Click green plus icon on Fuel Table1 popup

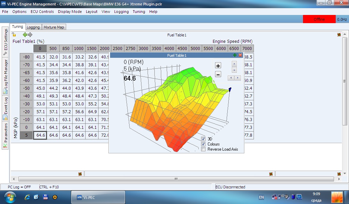(234, 55)
